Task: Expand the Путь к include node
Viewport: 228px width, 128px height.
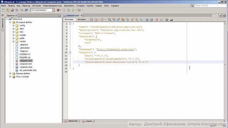Action: [10, 77]
